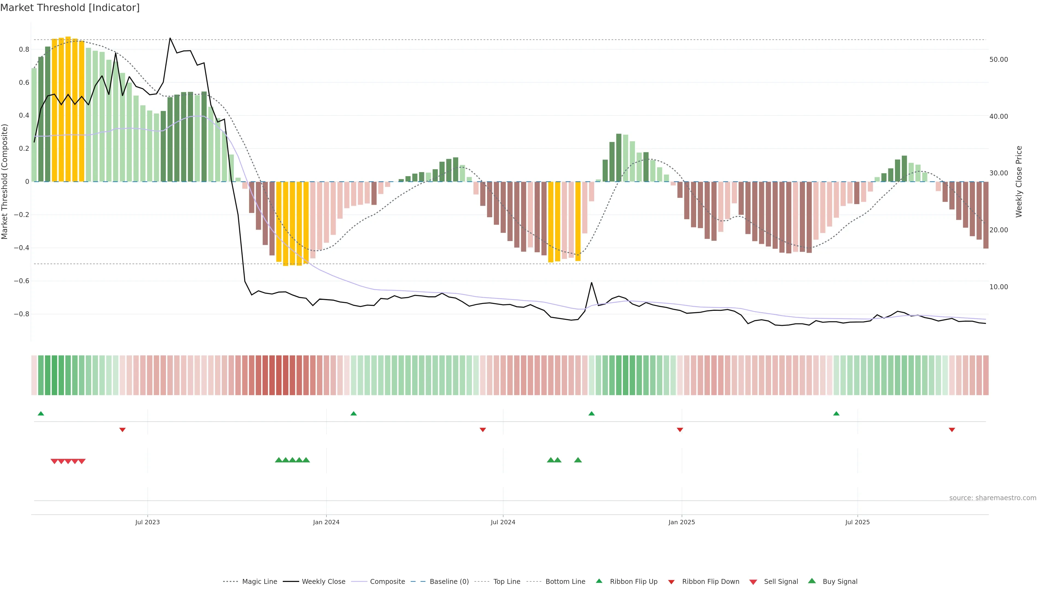
Task: Click the Jul 2025 x-axis label
Action: click(x=857, y=522)
